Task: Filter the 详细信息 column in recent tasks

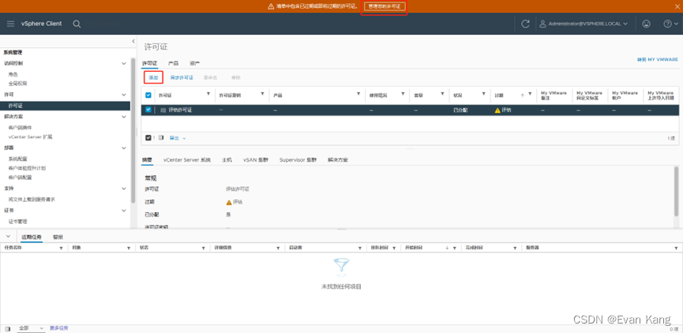Action: (x=278, y=248)
